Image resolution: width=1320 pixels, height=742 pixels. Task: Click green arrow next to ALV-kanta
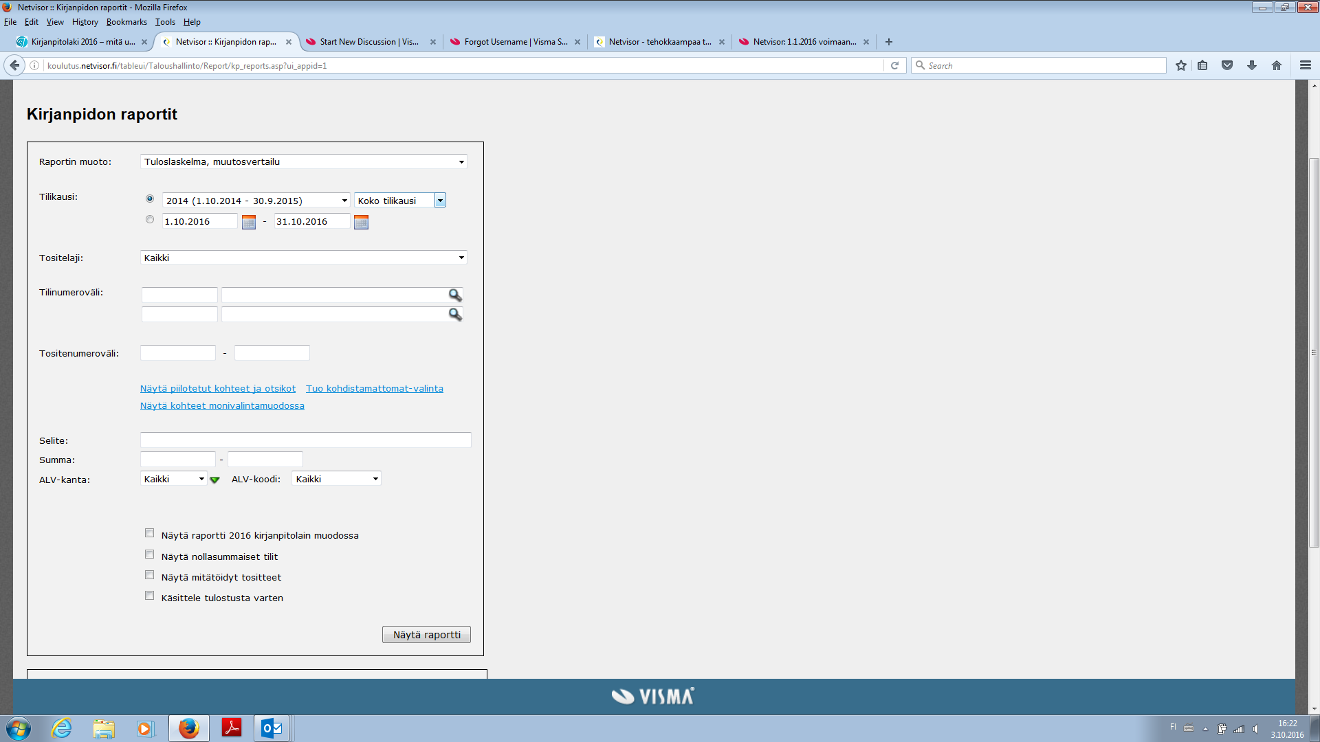(214, 480)
